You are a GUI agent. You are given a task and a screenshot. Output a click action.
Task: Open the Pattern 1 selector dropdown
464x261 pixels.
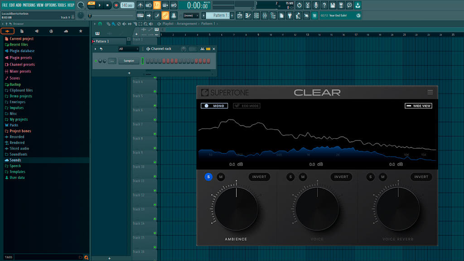coord(219,15)
